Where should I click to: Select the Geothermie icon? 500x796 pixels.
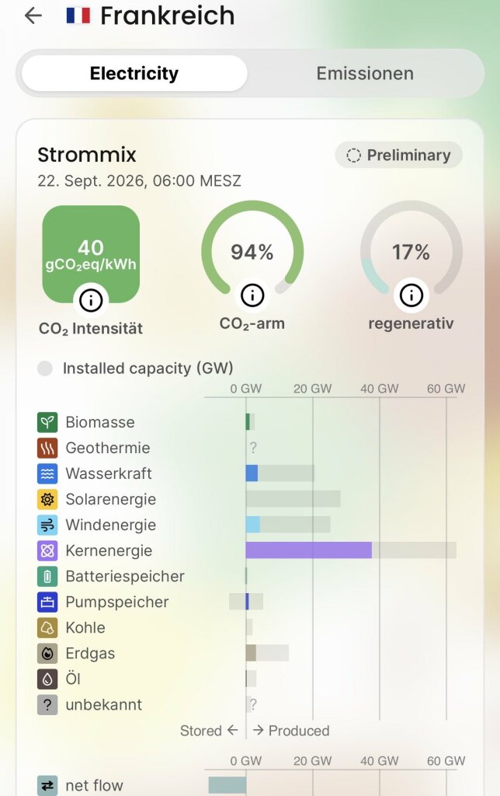(47, 448)
